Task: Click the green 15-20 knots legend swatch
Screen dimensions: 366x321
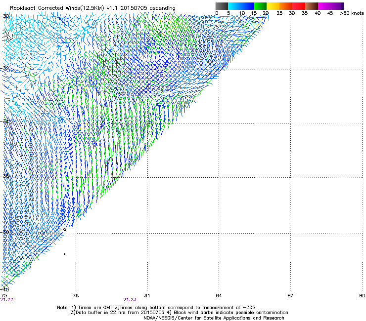Action: pyautogui.click(x=260, y=6)
